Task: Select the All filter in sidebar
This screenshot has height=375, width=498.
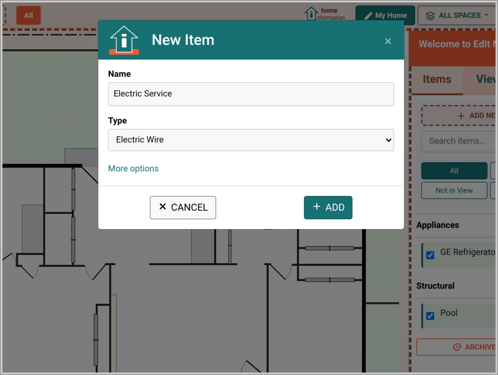Action: [x=454, y=171]
